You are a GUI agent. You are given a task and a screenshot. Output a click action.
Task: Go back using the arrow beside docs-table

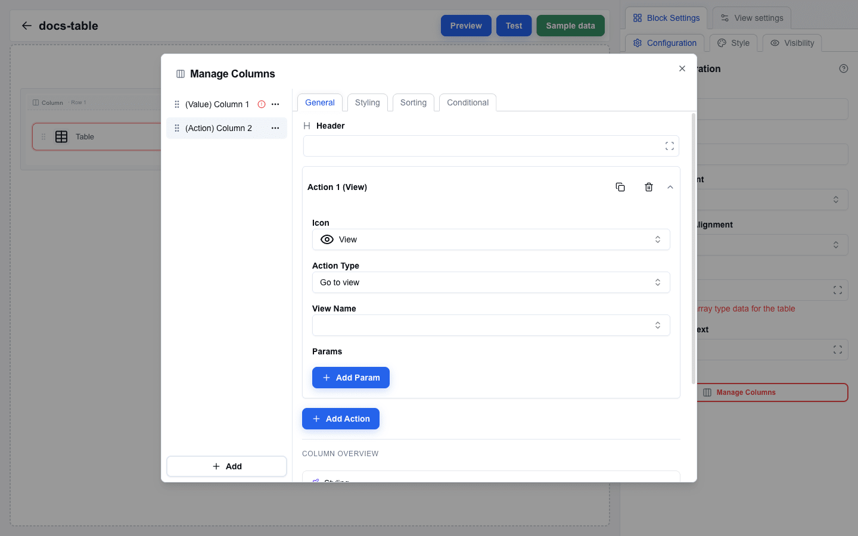[x=26, y=26]
